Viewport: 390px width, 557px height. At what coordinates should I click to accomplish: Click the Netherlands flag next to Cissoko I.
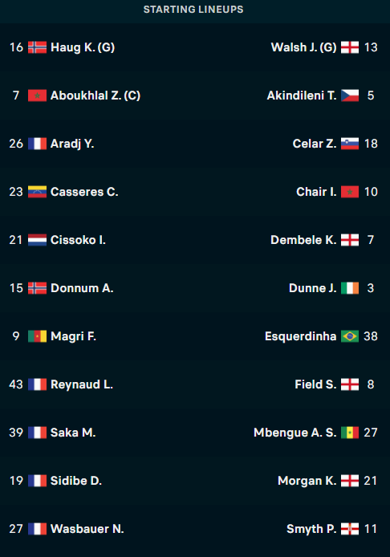coord(37,240)
